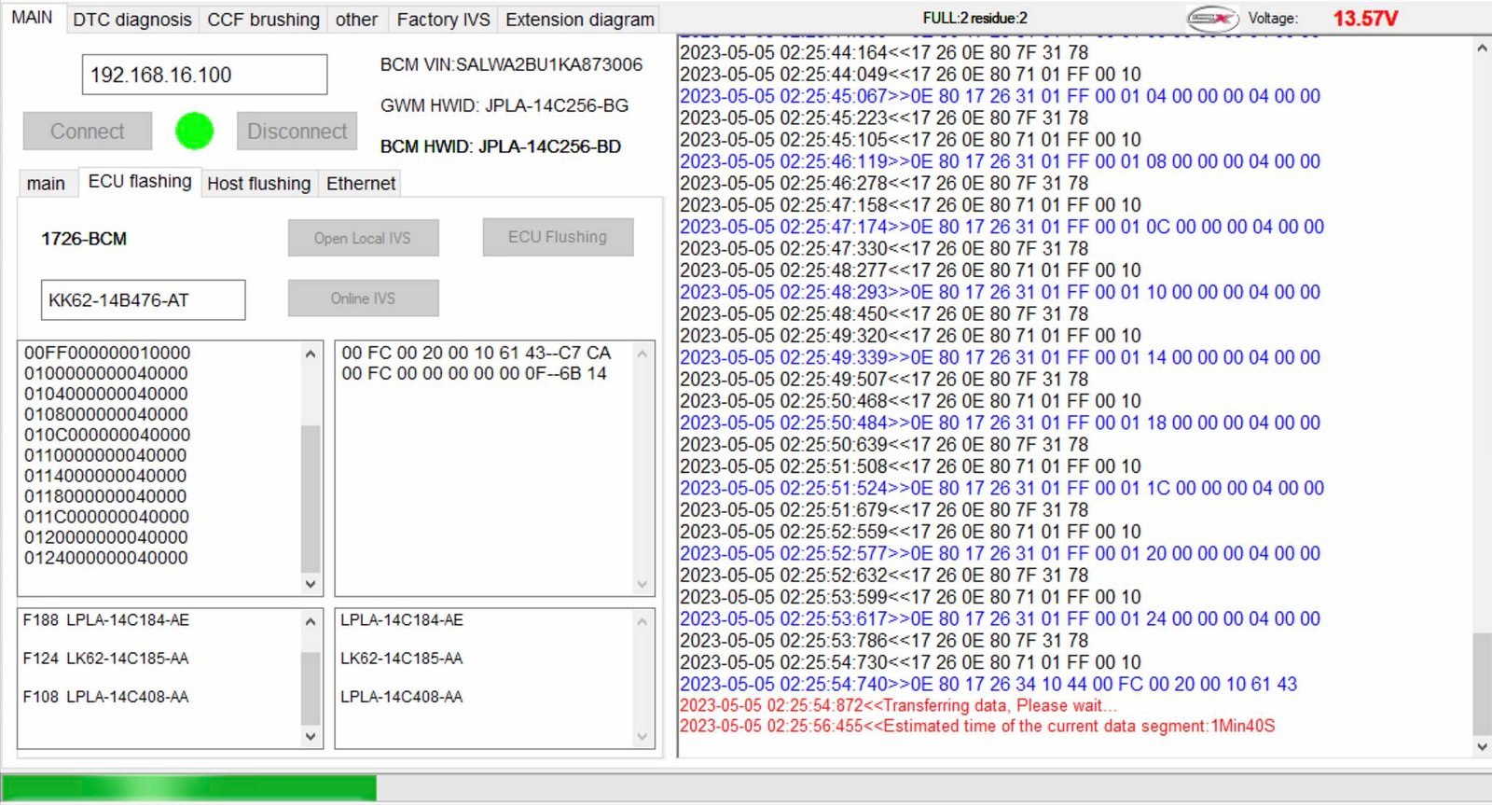
Task: Click log panel scroll up arrow
Action: pos(1482,48)
